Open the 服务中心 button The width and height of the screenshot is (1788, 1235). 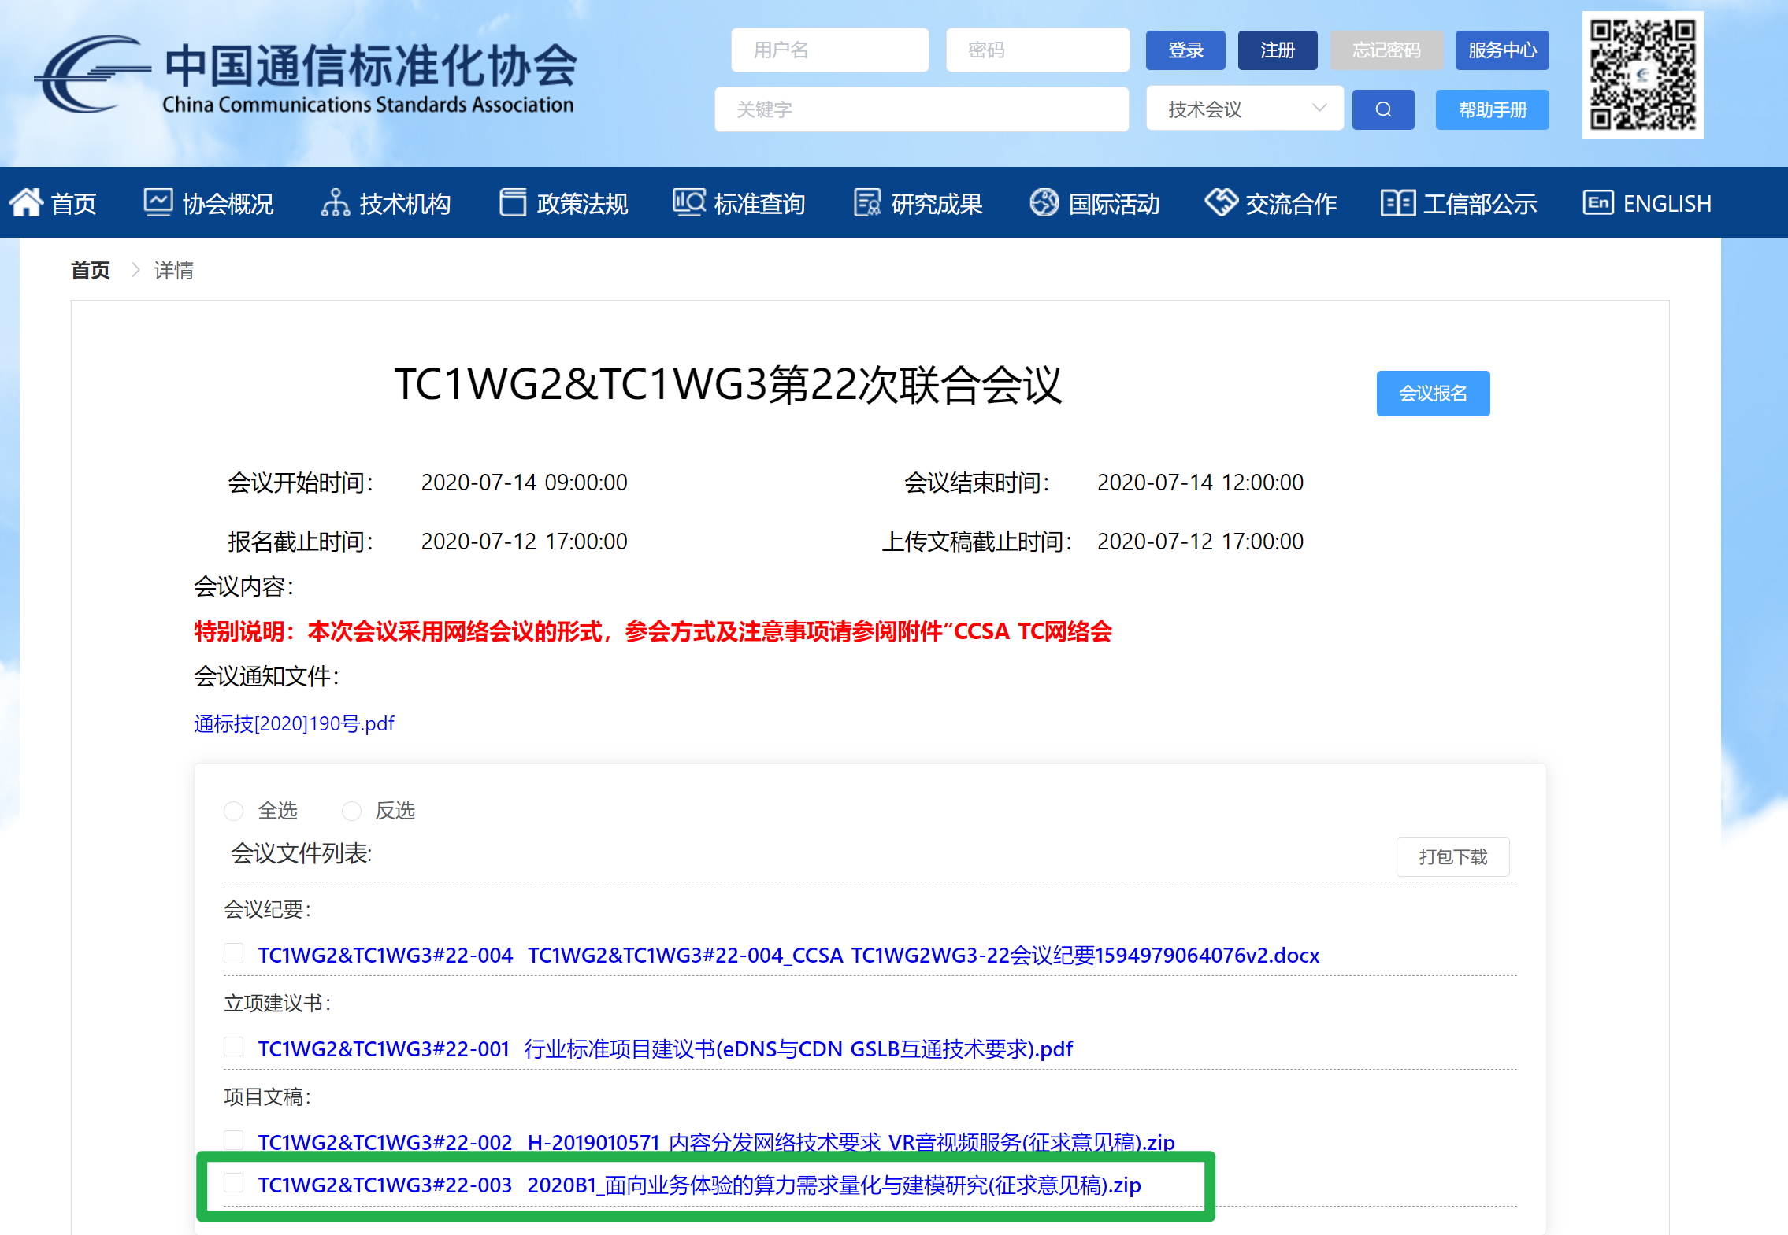(1502, 50)
